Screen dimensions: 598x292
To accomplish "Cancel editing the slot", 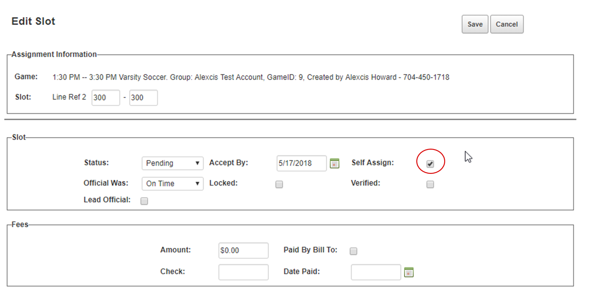I will click(x=507, y=24).
